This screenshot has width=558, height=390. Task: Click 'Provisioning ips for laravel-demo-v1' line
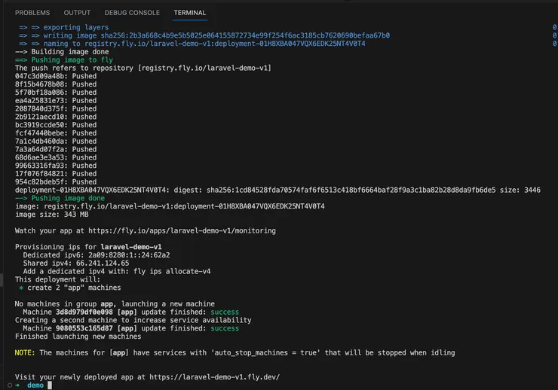pos(88,247)
